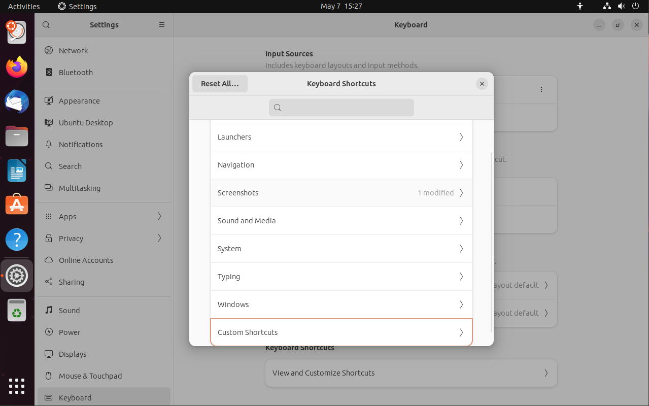Open LibreOffice Writer from the dock
649x406 pixels.
(17, 171)
